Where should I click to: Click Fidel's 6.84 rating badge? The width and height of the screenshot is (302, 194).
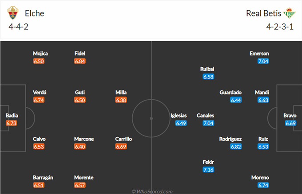80,61
